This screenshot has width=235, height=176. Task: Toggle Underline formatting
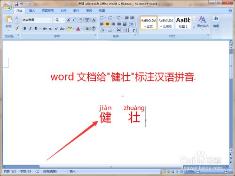pos(36,29)
